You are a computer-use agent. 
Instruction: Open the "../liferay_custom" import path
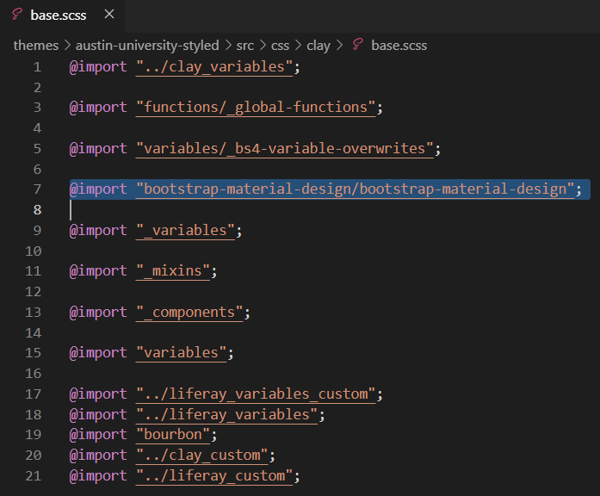click(x=214, y=475)
